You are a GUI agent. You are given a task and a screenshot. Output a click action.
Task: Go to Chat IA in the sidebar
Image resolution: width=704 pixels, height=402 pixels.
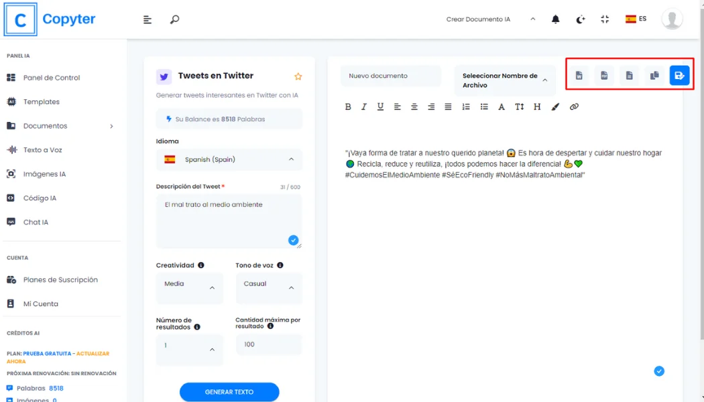[36, 222]
